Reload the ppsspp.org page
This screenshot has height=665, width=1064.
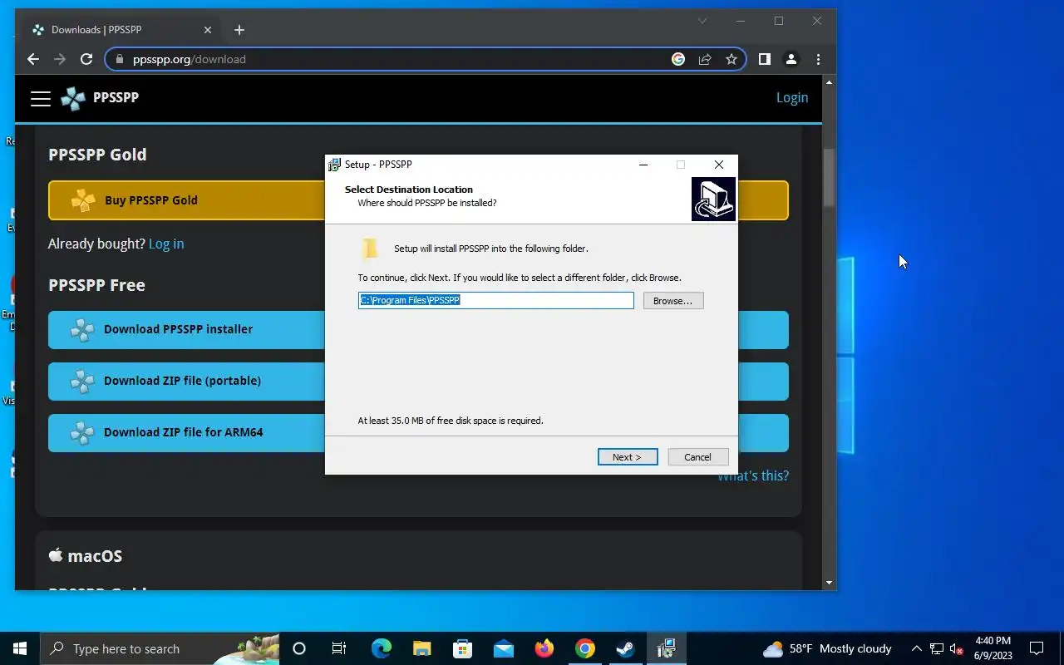[86, 59]
